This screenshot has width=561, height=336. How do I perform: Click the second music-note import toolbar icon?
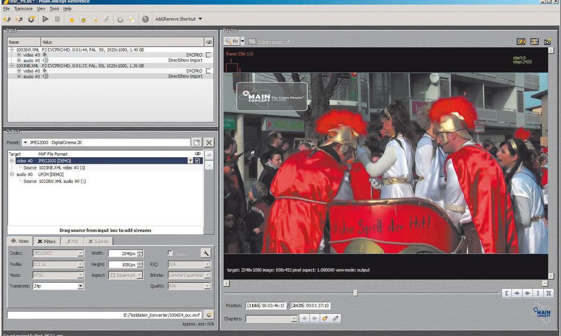19,19
